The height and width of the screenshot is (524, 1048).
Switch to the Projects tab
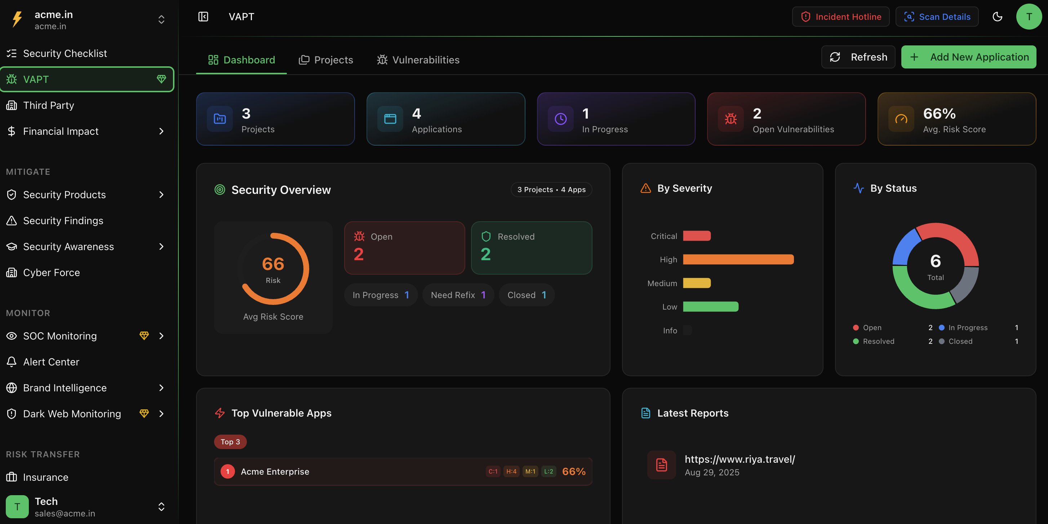(326, 60)
